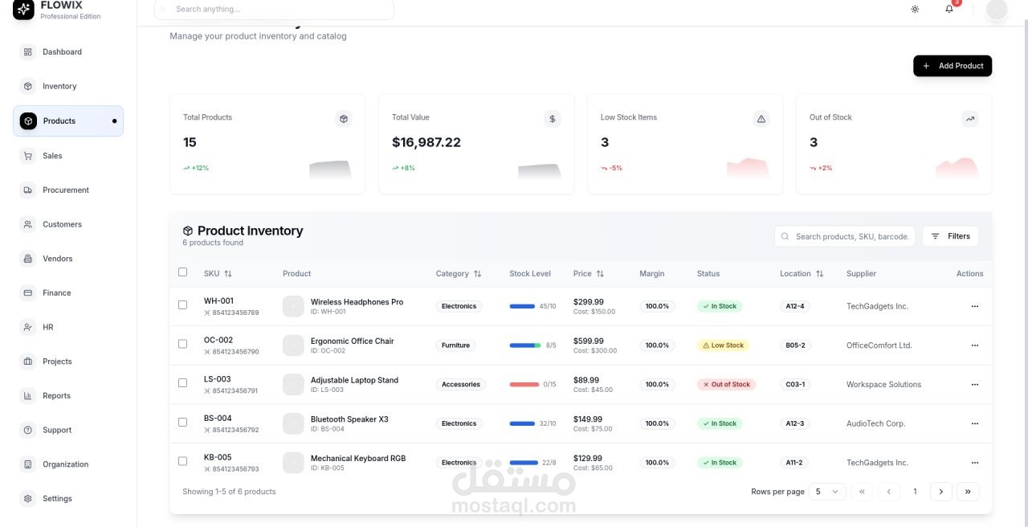Open the HR section
The image size is (1028, 527).
(x=68, y=327)
